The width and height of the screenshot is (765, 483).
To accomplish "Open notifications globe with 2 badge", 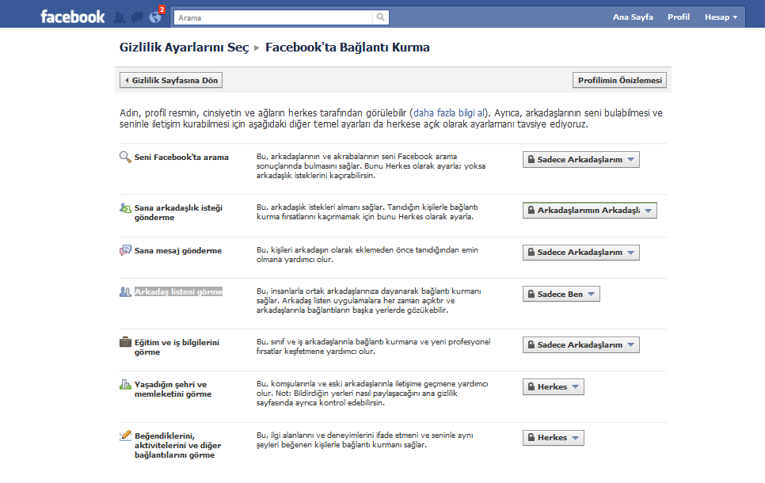I will coord(156,17).
